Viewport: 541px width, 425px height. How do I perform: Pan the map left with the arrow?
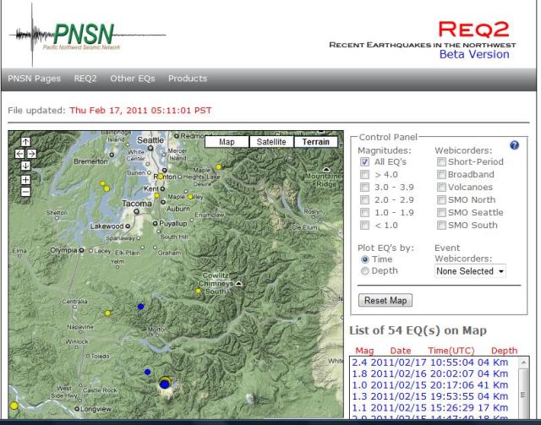20,154
